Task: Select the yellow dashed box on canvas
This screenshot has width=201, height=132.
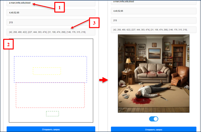Action: 47,71
